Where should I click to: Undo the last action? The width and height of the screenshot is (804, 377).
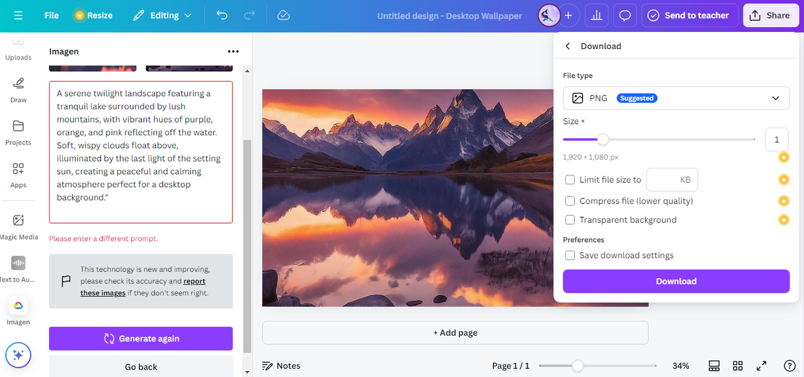coord(222,15)
